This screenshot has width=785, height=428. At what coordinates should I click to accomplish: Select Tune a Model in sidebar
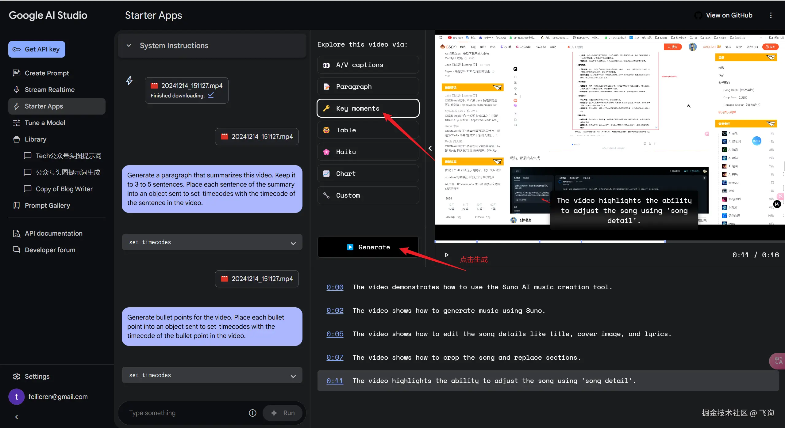click(45, 123)
